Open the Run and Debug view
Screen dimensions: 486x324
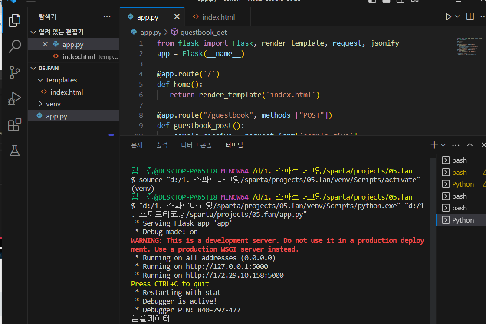pos(15,99)
